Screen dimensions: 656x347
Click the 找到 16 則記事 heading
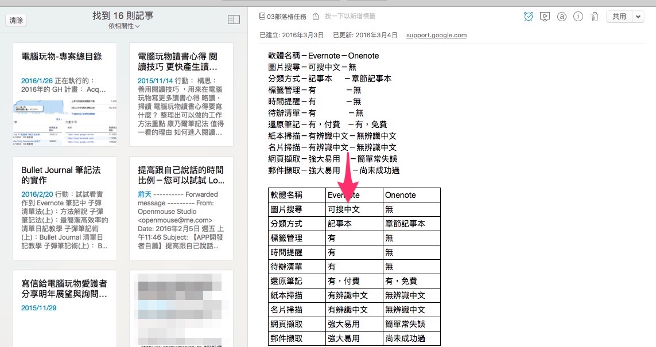[123, 15]
